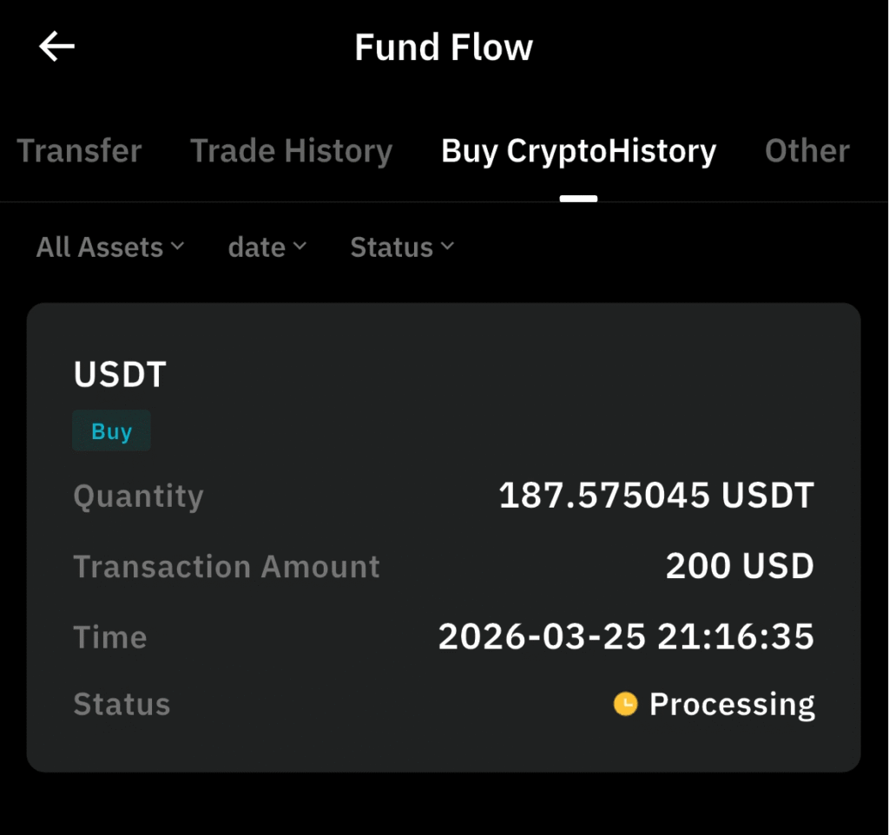Screen dimensions: 889x835
Task: Select the 2026-03-25 21:16:35 timestamp
Action: [626, 637]
